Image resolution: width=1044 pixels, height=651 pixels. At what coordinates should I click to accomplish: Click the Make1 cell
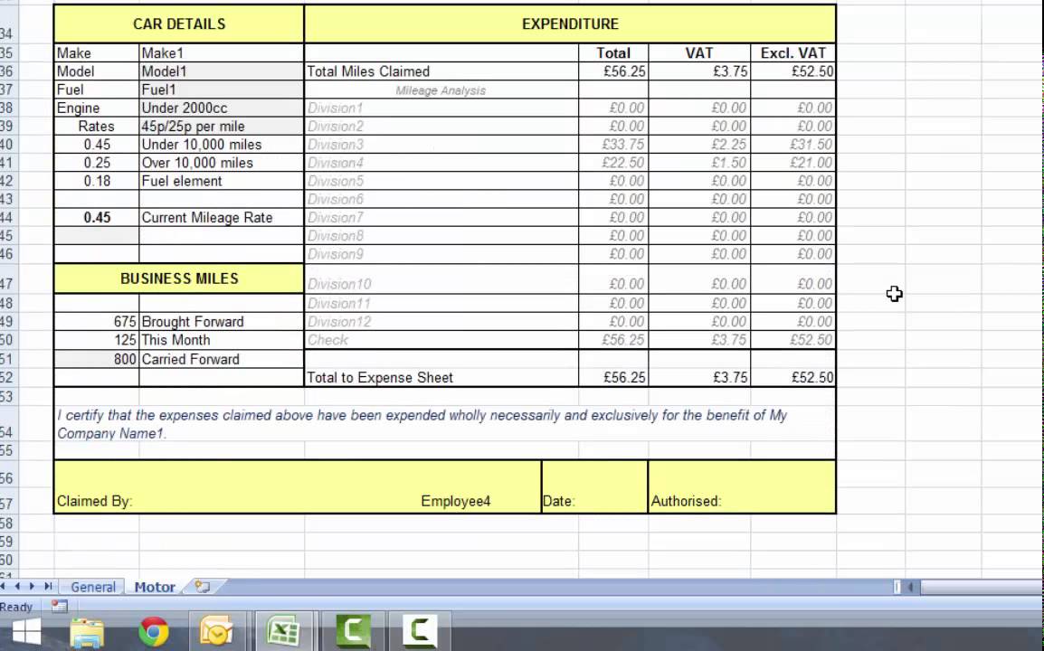pos(221,53)
